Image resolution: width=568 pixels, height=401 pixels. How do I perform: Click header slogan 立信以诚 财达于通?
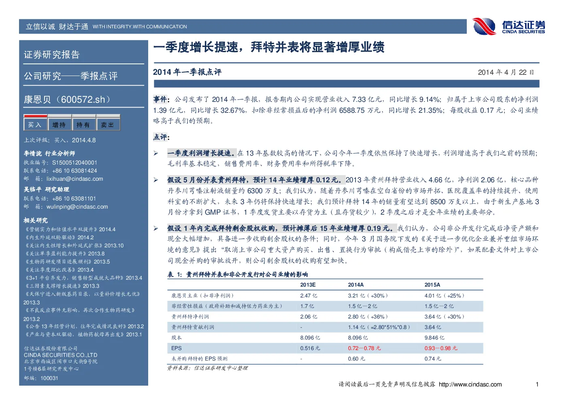(57, 27)
